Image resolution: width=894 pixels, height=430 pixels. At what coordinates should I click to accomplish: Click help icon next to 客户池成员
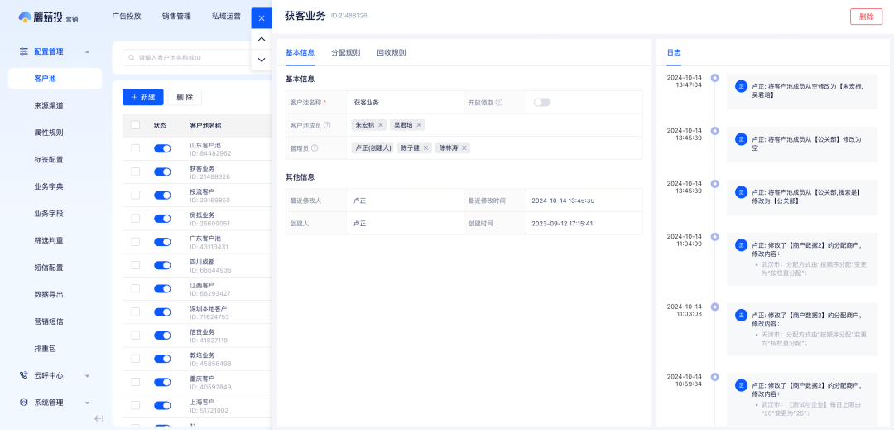(x=327, y=125)
